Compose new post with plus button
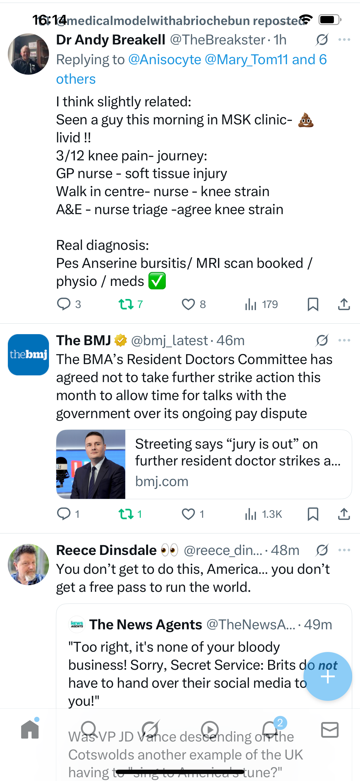Screen dimensions: 360x781 [328, 676]
